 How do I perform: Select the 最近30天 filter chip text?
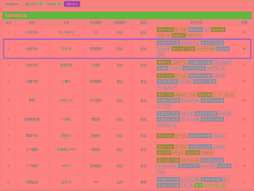click(x=32, y=4)
